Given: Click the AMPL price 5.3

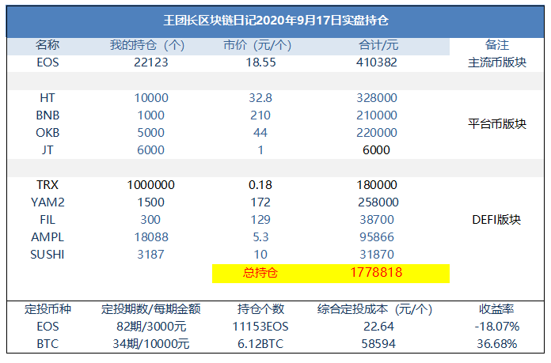Looking at the screenshot, I should point(260,237).
